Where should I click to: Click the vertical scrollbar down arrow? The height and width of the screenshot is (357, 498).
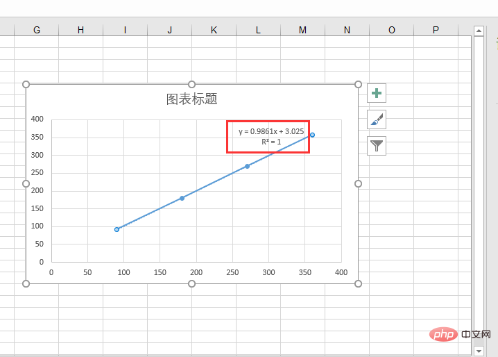(479, 351)
